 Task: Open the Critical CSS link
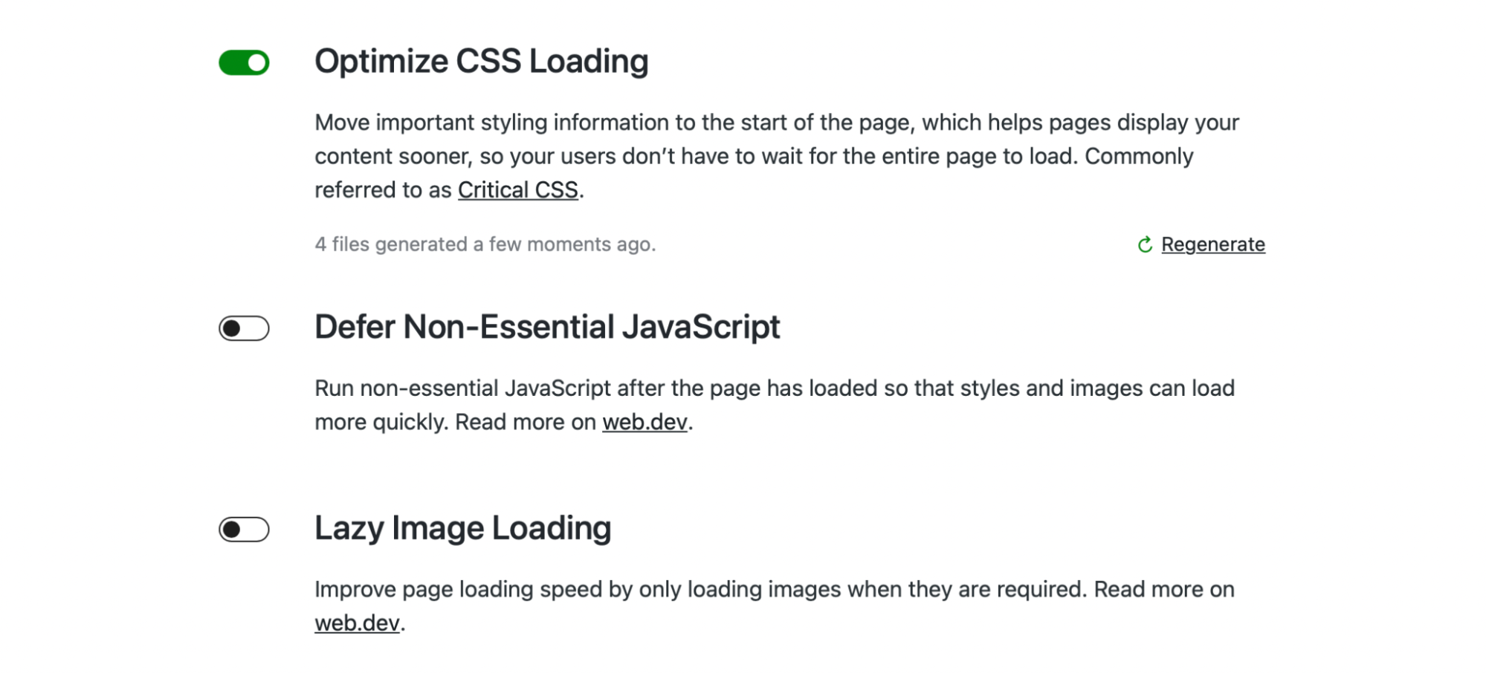(518, 190)
